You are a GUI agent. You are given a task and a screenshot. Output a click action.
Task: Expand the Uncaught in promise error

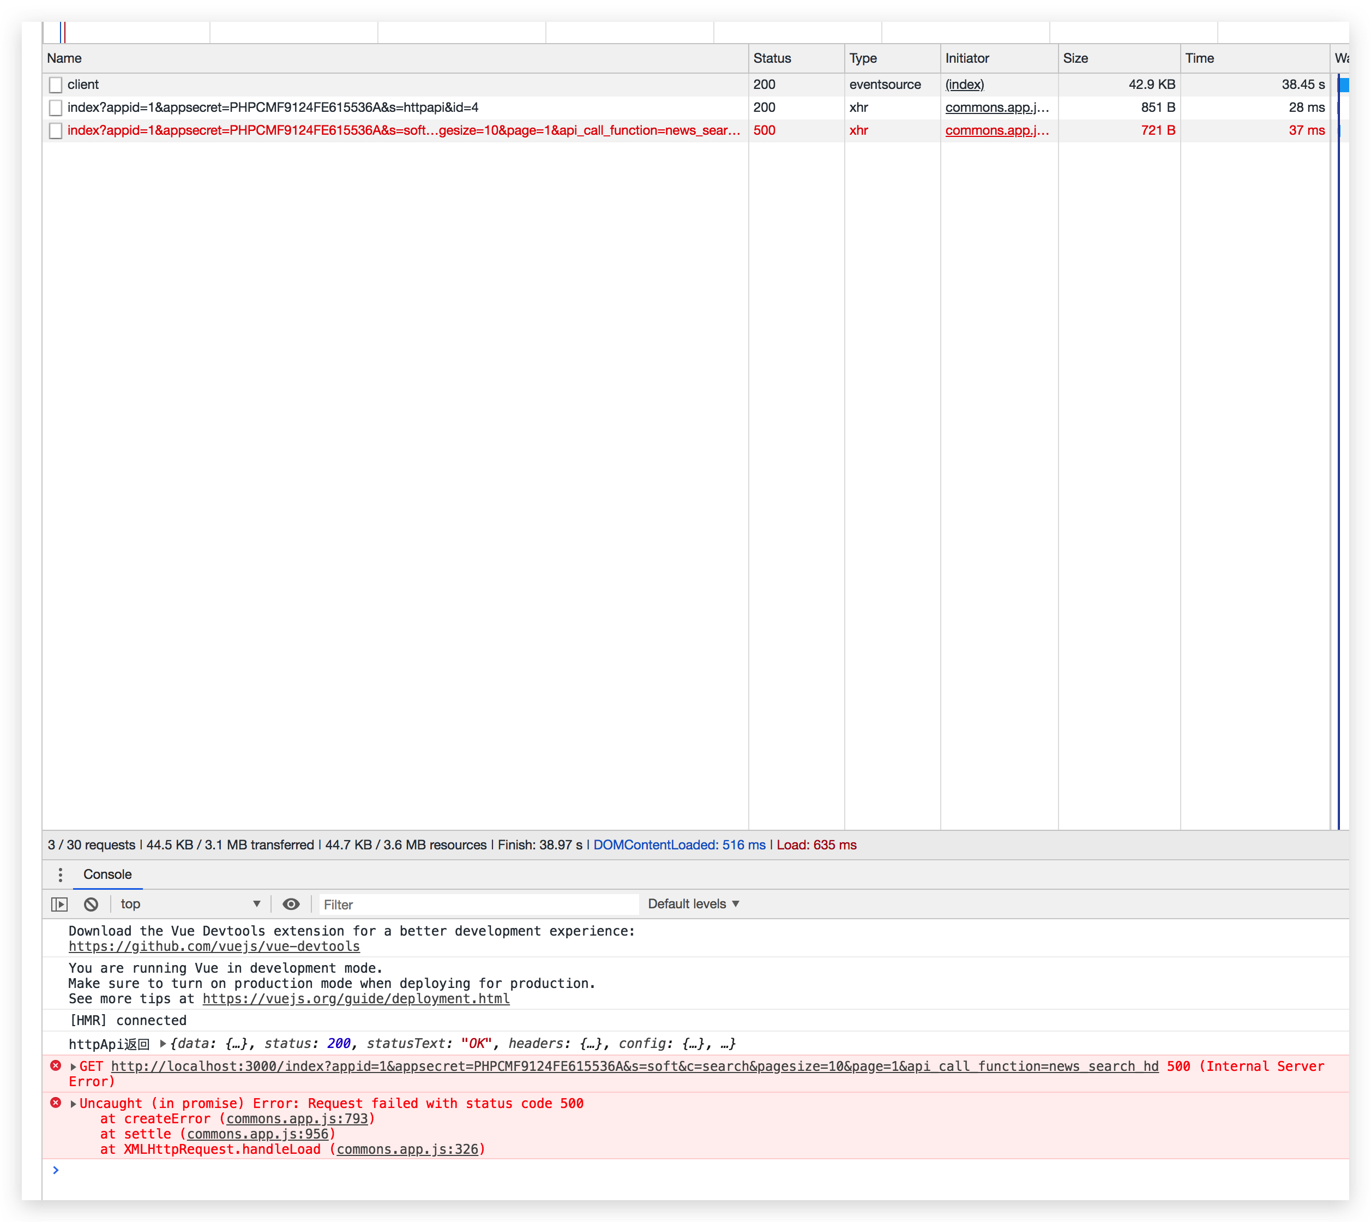coord(73,1104)
